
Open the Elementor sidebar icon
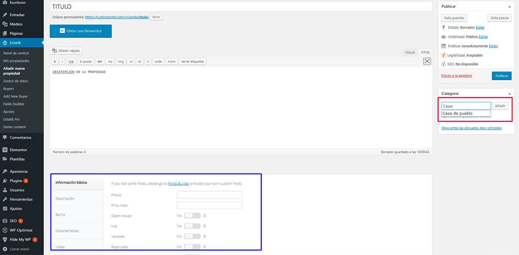(x=5, y=150)
